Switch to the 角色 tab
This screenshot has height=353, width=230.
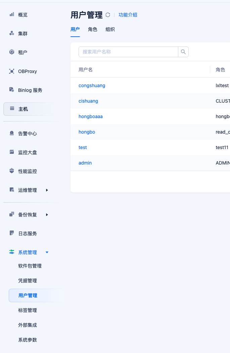(93, 29)
